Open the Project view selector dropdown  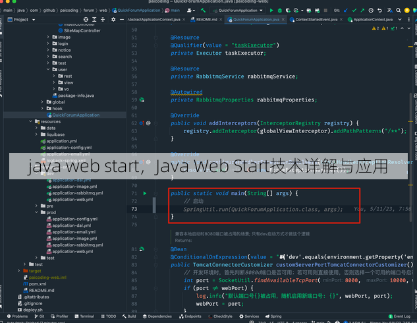tap(21, 19)
